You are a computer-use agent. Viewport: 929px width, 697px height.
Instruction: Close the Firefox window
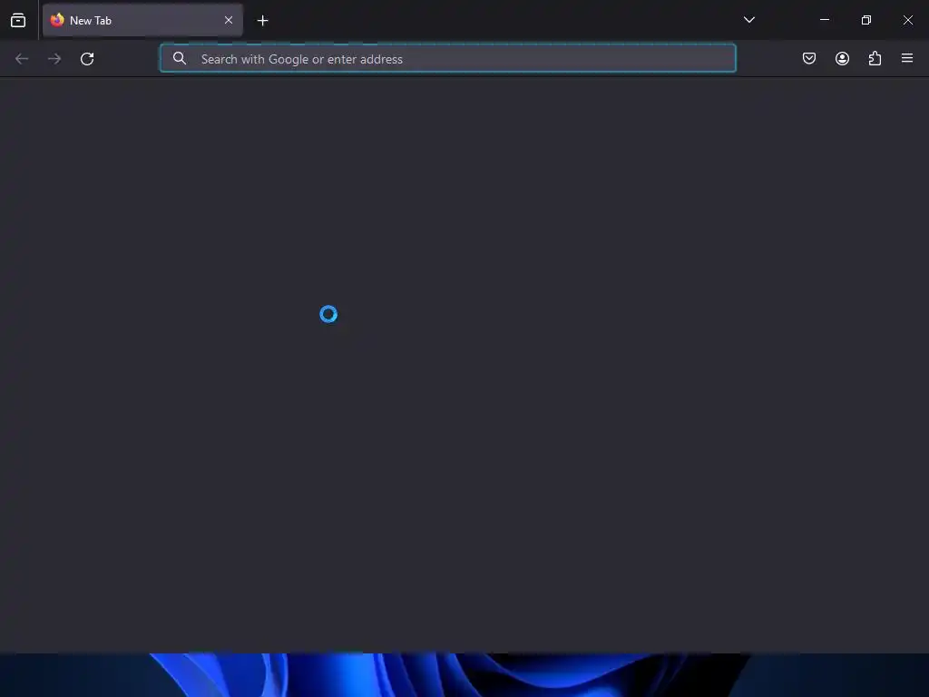click(x=907, y=20)
